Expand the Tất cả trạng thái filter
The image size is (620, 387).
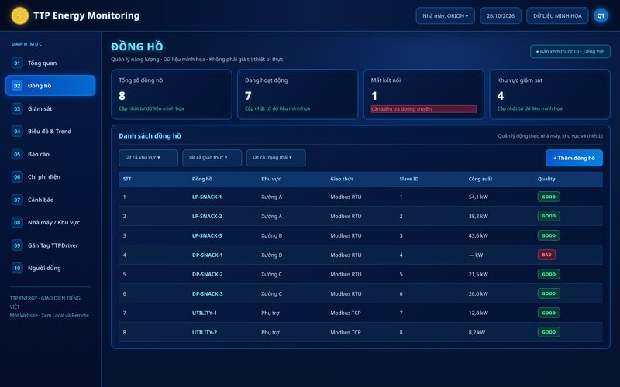[276, 158]
